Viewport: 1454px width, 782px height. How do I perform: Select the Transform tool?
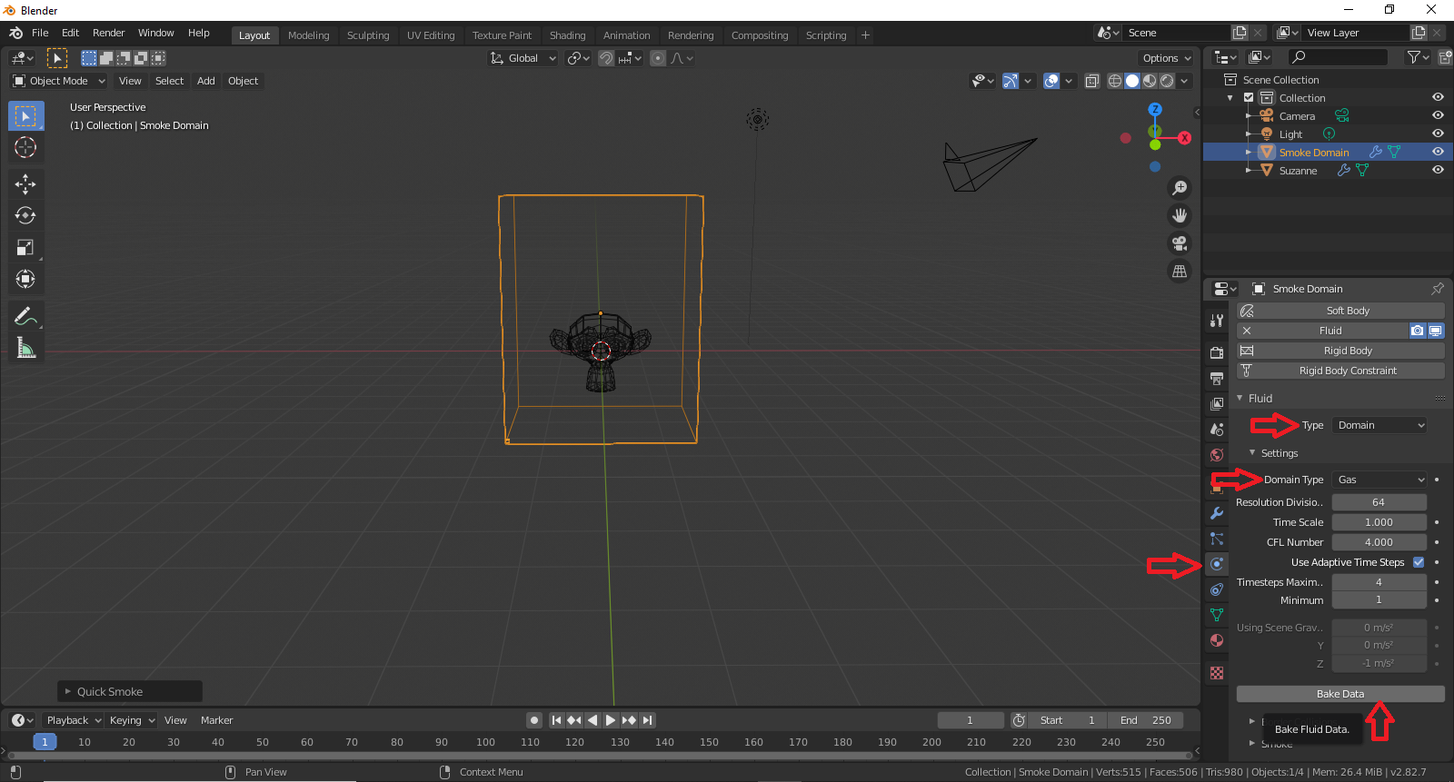[25, 279]
